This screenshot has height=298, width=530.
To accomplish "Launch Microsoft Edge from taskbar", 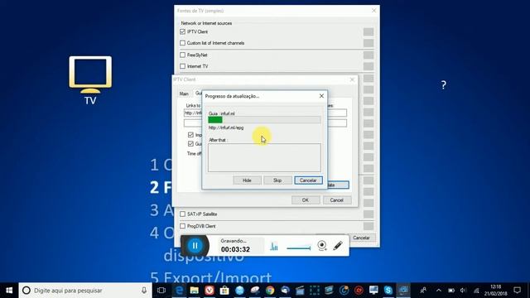I will click(x=179, y=291).
